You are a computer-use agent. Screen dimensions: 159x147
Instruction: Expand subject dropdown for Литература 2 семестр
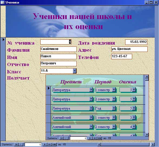point(91,99)
